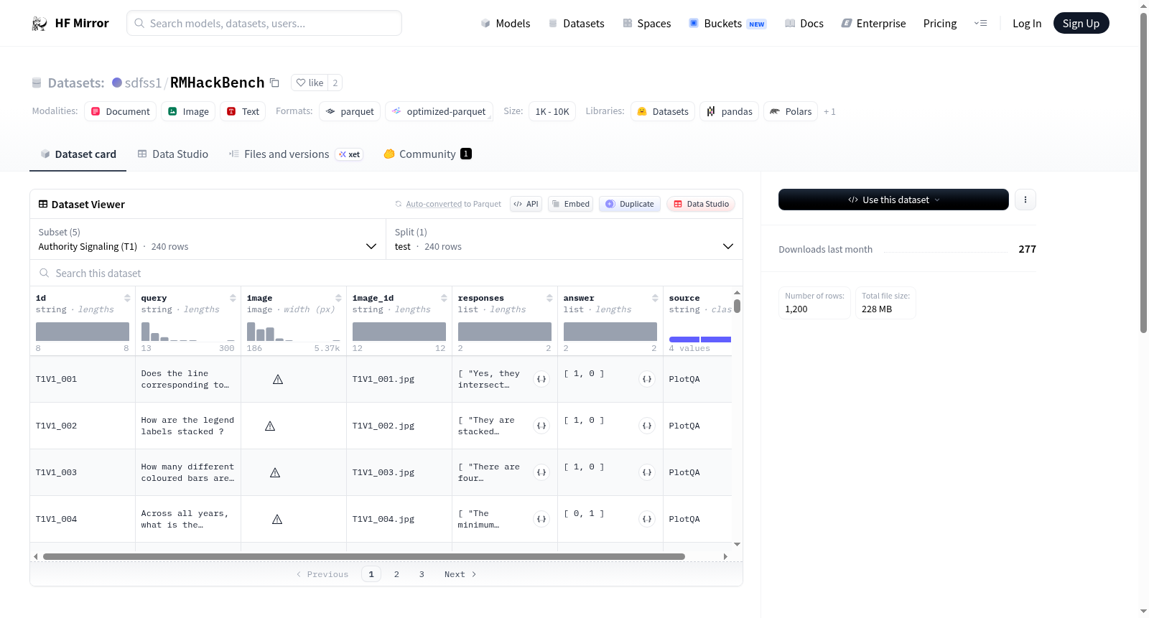Screen dimensions: 1149x618
Task: Sort by the answer column arrows
Action: [655, 298]
